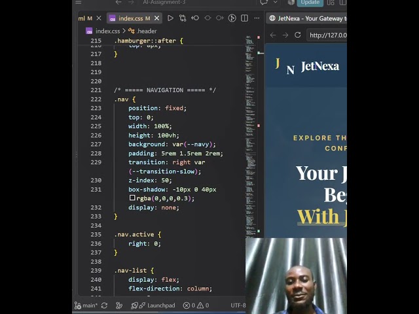Viewport: 419px width, 314px height.
Task: Click the errors count indicator
Action: [x=189, y=305]
